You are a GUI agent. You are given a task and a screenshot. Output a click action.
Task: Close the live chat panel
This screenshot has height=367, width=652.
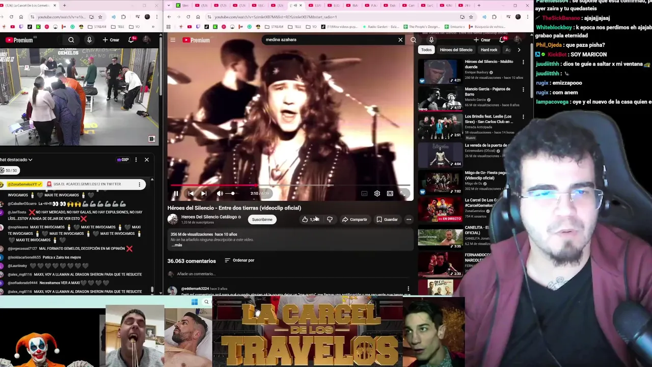pyautogui.click(x=147, y=160)
